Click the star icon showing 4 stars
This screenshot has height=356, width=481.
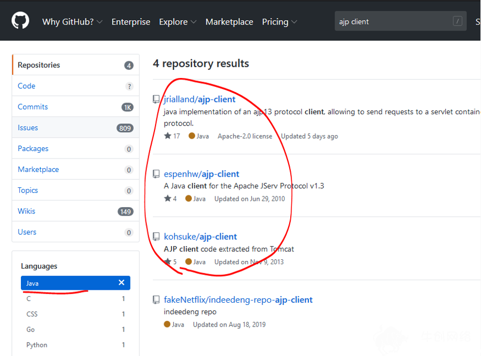point(167,198)
